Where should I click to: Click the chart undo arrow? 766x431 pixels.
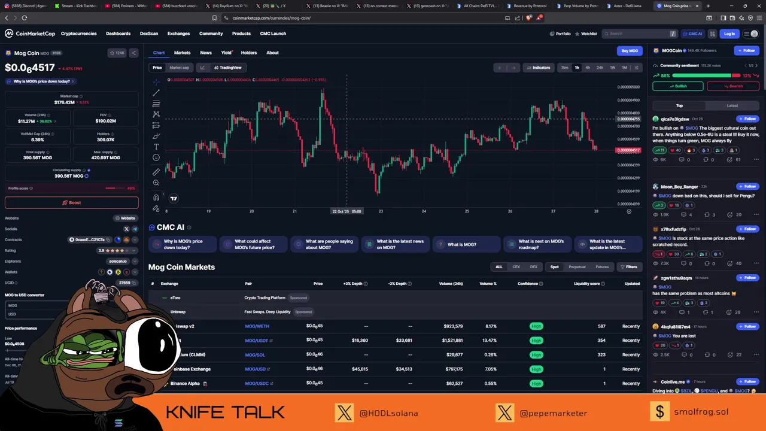pos(500,68)
